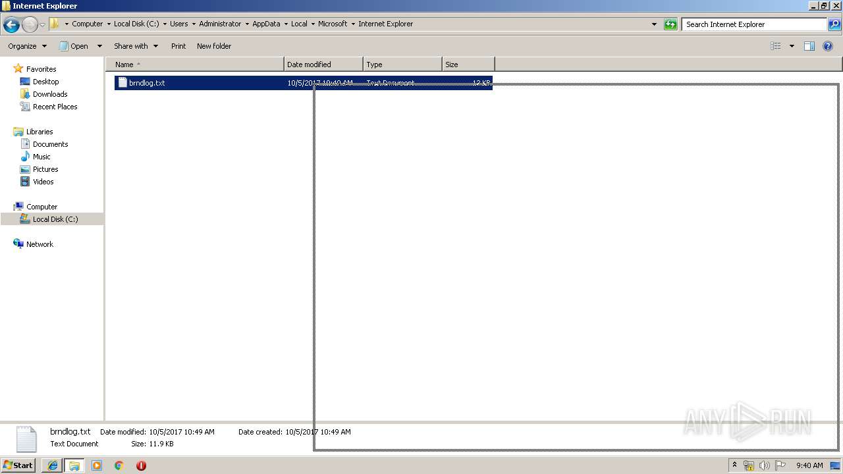
Task: Open Help via the question mark icon
Action: (829, 46)
